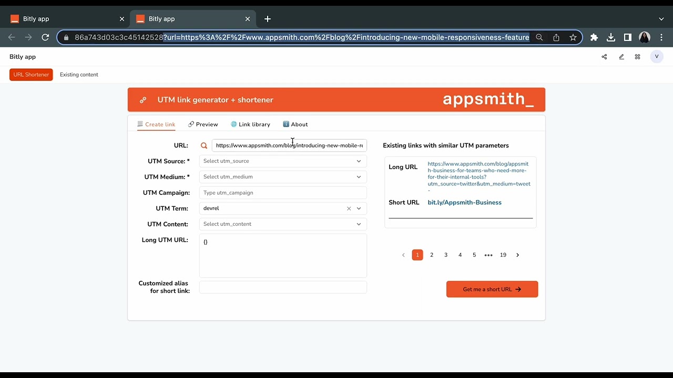Image resolution: width=673 pixels, height=378 pixels.
Task: Bookmark this page with star icon
Action: pyautogui.click(x=573, y=37)
